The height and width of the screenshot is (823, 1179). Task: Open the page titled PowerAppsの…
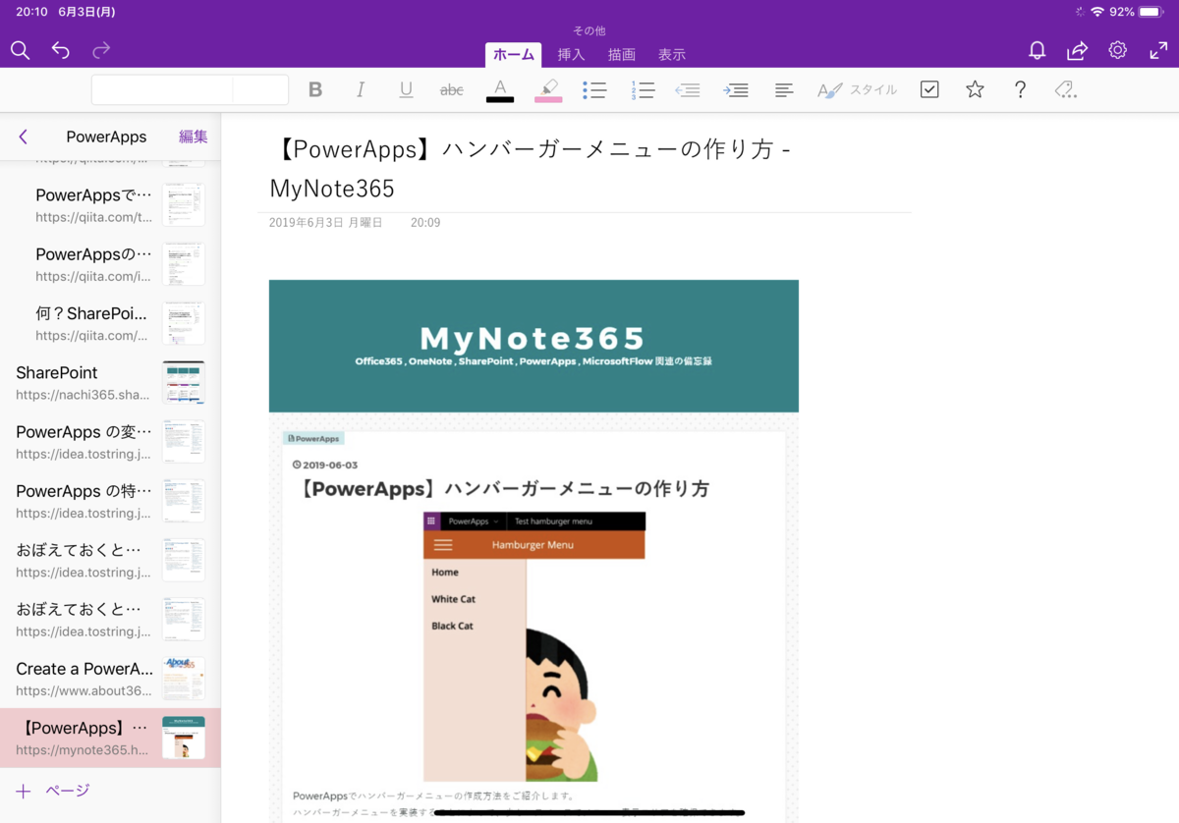tap(110, 264)
